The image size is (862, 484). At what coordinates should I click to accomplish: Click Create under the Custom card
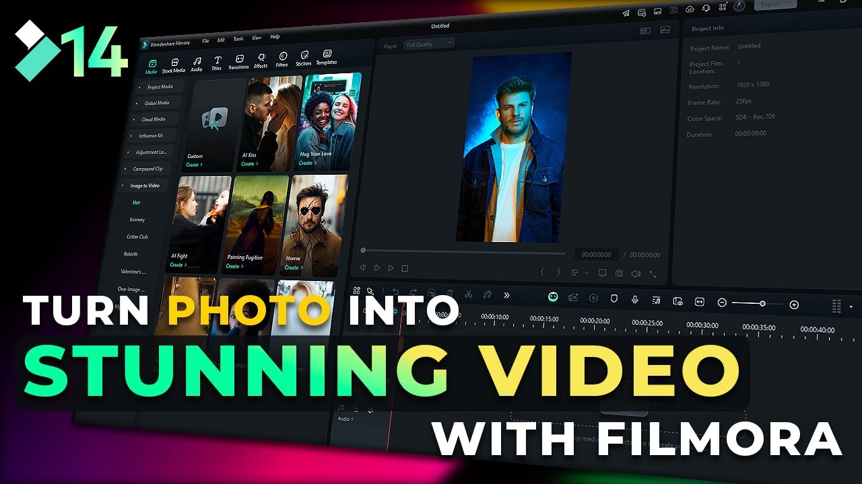(x=194, y=165)
